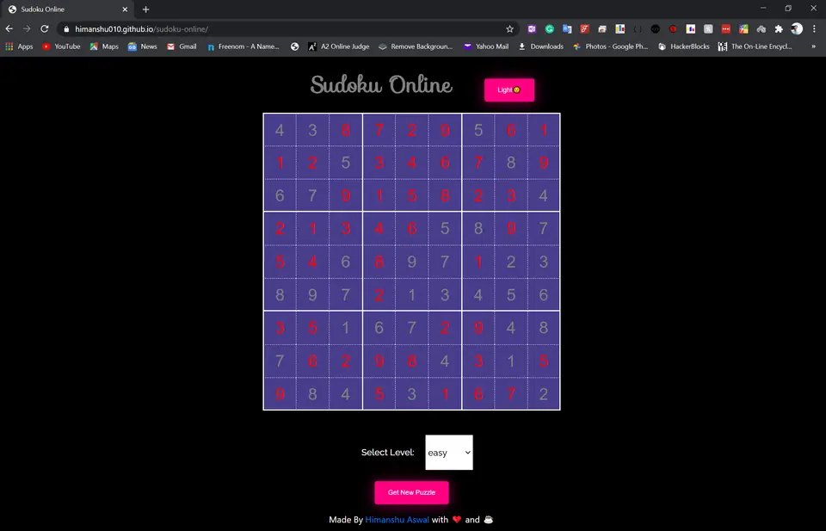Click the browser forward arrow
Viewport: 826px width, 531px height.
point(27,29)
